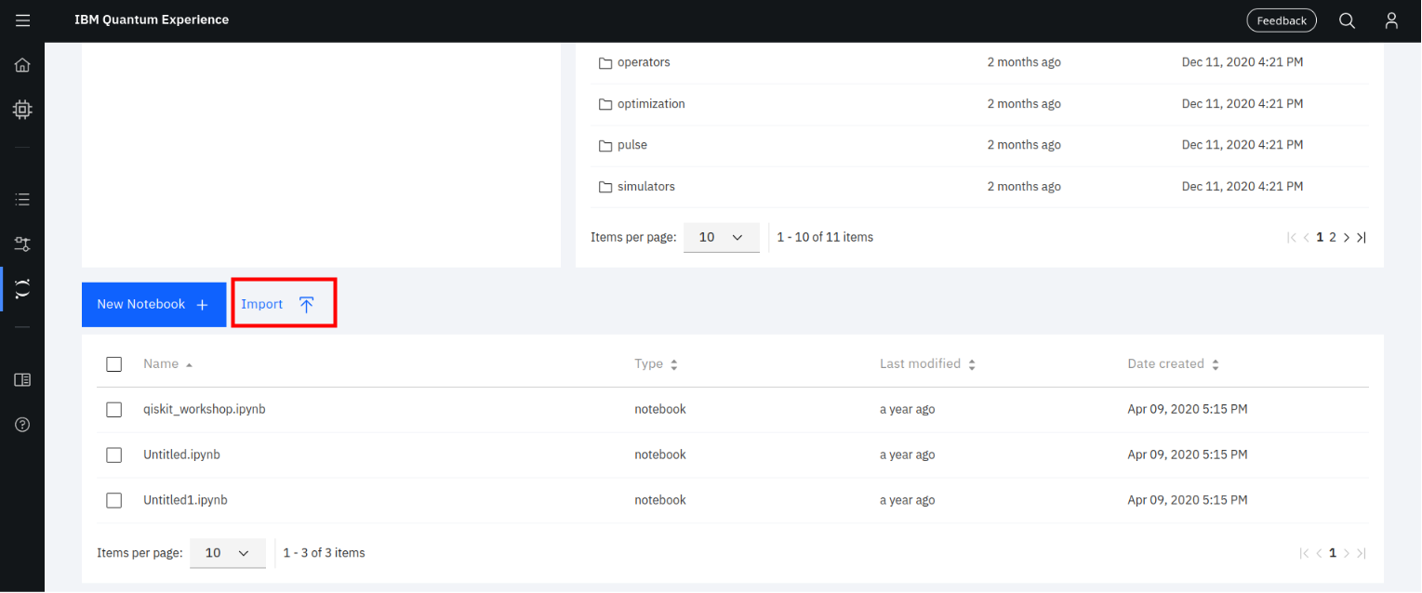Select page 1 of notebooks list
Viewport: 1422px width, 593px height.
1333,553
